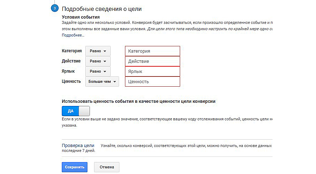This screenshot has height=174, width=316.
Task: Click the 'Действие' row label
Action: pyautogui.click(x=71, y=61)
